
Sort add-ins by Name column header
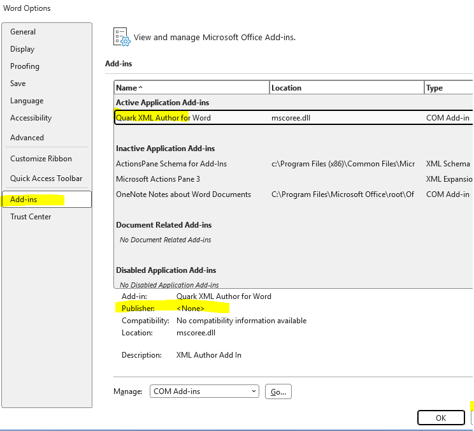pyautogui.click(x=192, y=88)
